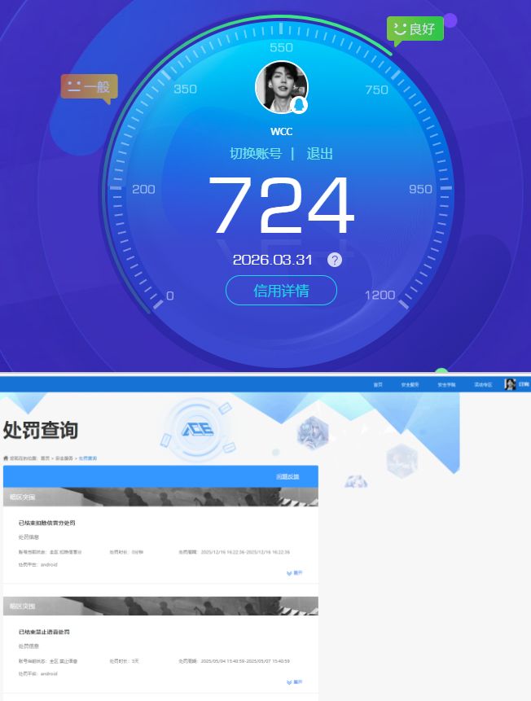Open the 安全学院 navigation menu
531x701 pixels.
point(446,384)
